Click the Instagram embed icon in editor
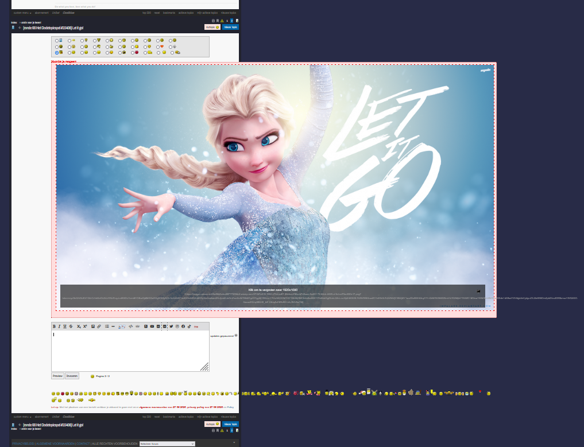The width and height of the screenshot is (584, 447). (x=177, y=326)
